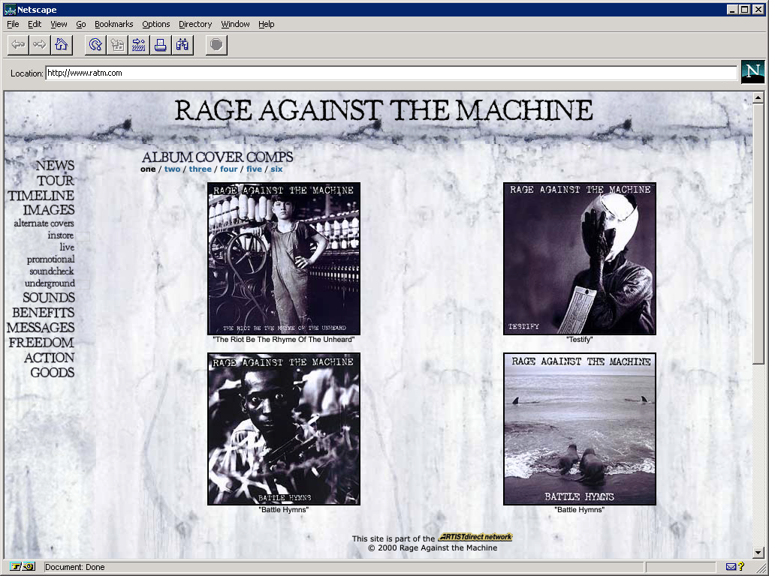Image resolution: width=769 pixels, height=576 pixels.
Task: Click the copyright 2000 Rage Against the Machine text
Action: pyautogui.click(x=433, y=548)
